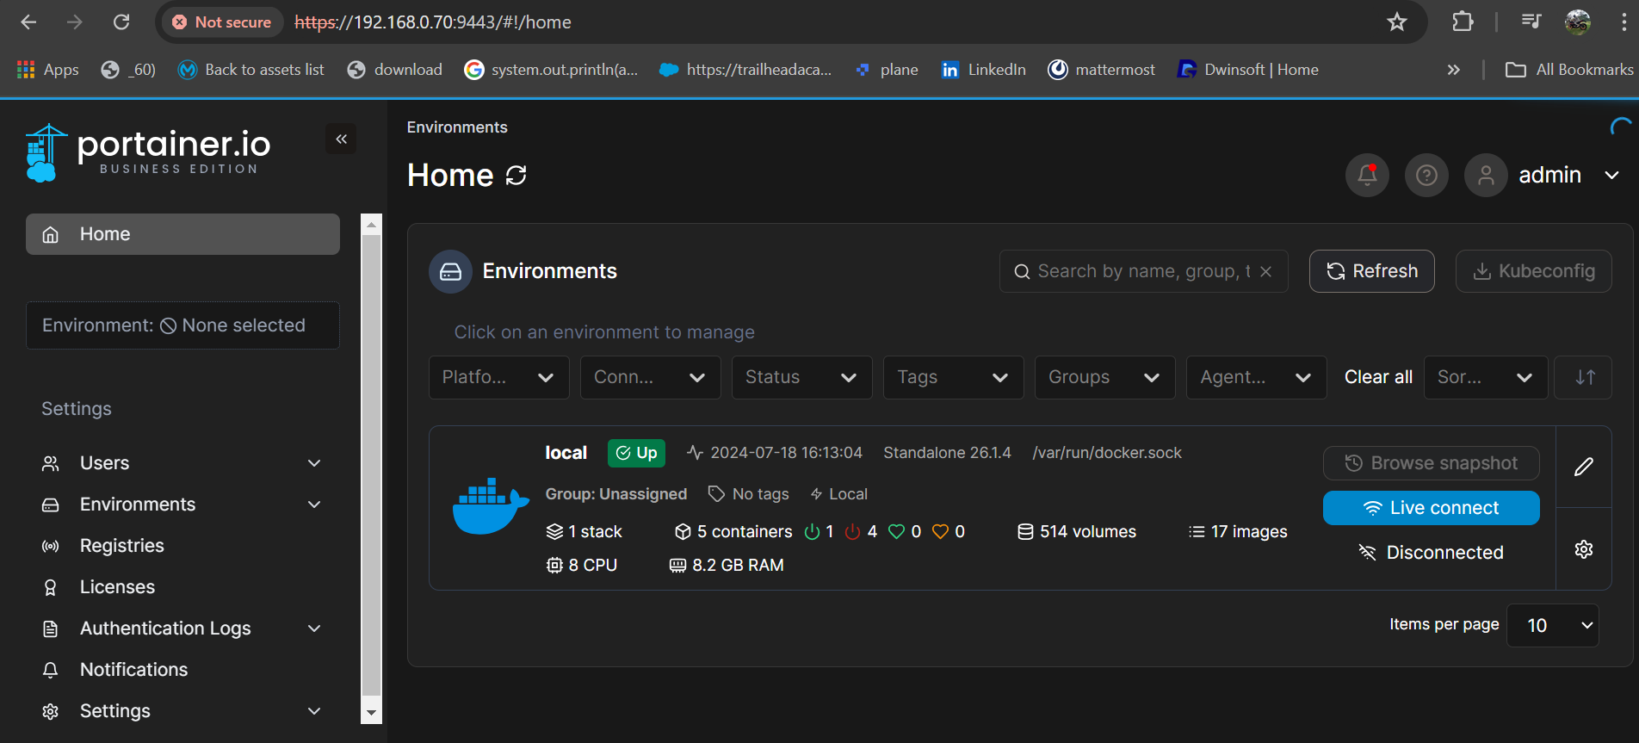The image size is (1639, 743).
Task: Open the Platform filter dropdown
Action: tap(498, 377)
